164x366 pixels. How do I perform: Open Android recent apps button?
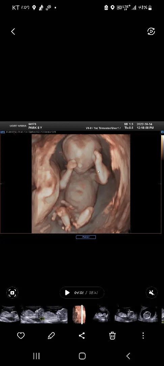36,356
